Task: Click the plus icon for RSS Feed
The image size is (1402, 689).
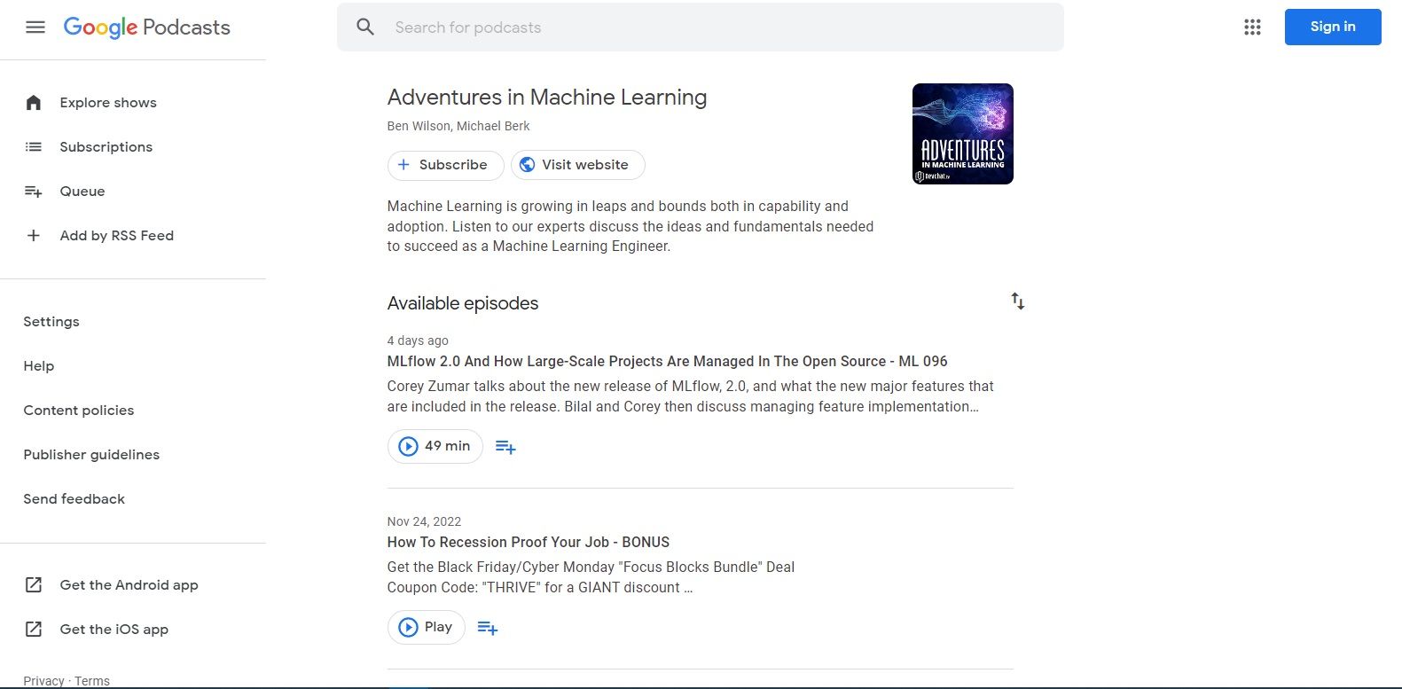Action: [x=34, y=236]
